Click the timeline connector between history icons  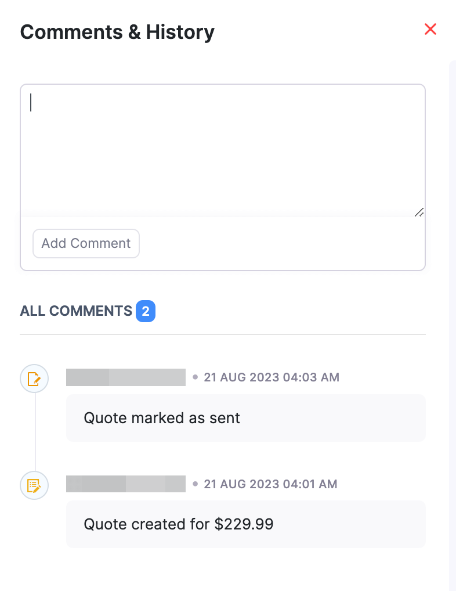(35, 433)
